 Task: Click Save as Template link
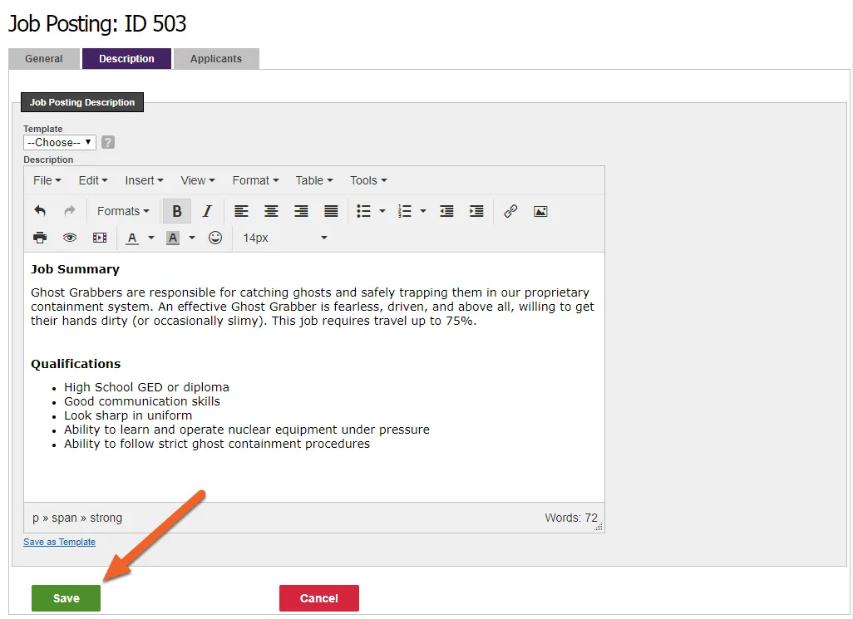(59, 542)
